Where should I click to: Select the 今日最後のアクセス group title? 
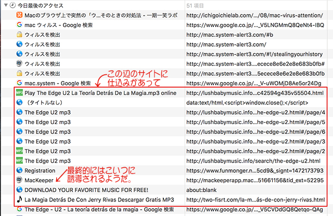click(41, 6)
